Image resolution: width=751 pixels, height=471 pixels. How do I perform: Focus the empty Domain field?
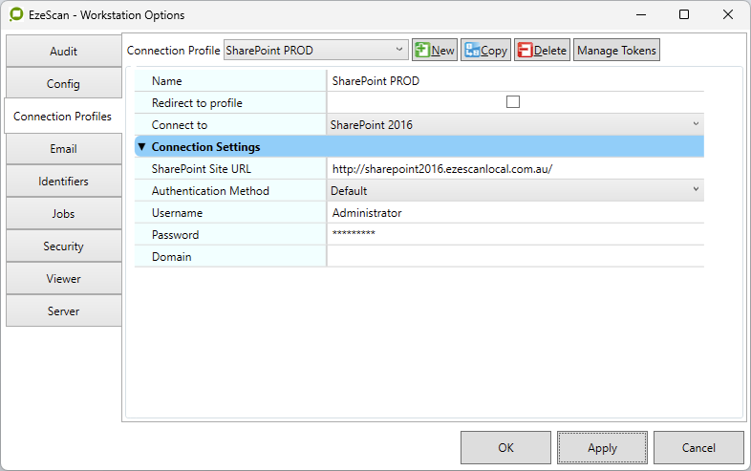tap(514, 256)
